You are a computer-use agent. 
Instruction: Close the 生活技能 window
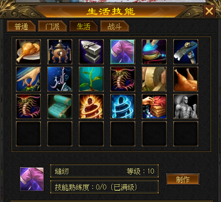(209, 11)
